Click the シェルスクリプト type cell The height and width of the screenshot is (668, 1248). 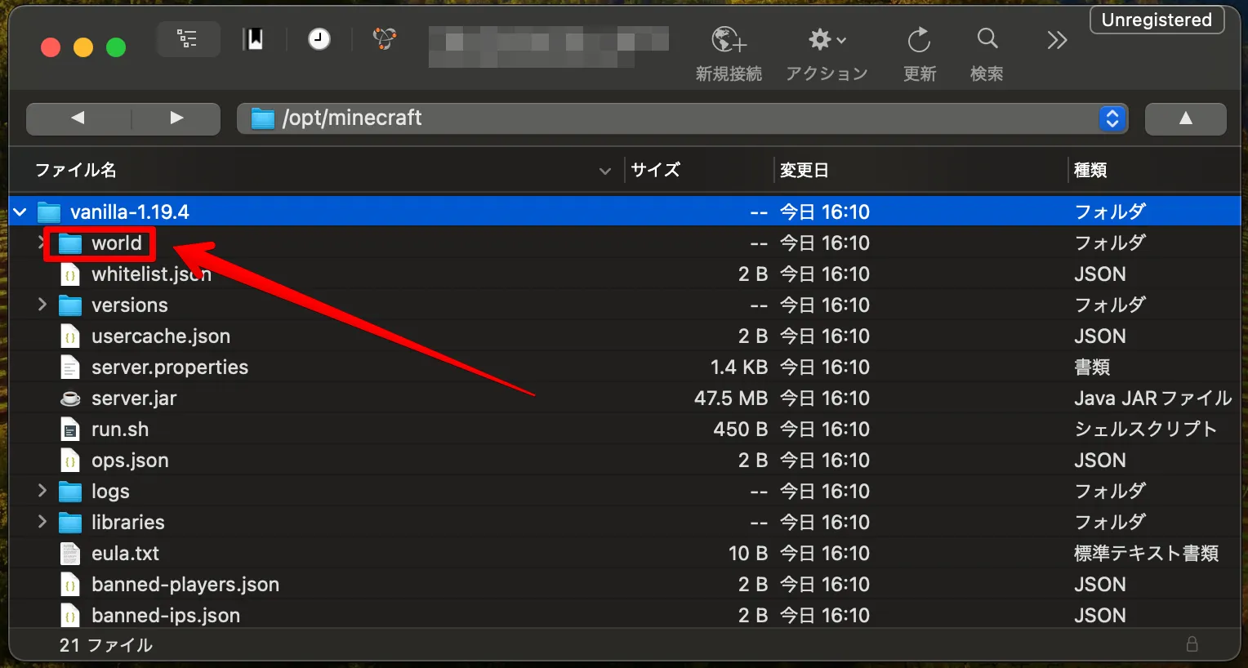coord(1146,430)
